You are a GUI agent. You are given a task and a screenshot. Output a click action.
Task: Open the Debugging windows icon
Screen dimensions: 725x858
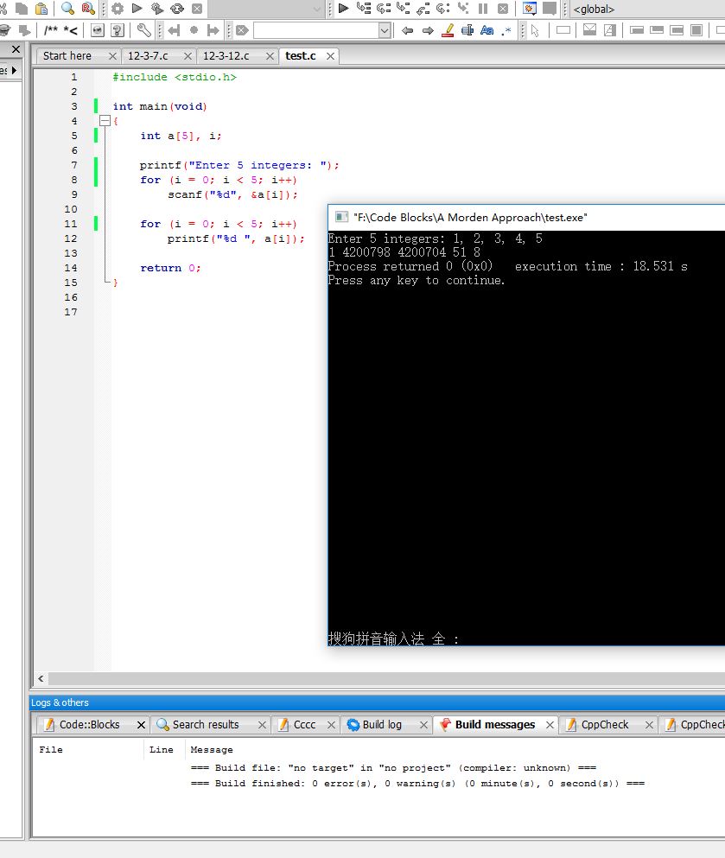coord(529,9)
